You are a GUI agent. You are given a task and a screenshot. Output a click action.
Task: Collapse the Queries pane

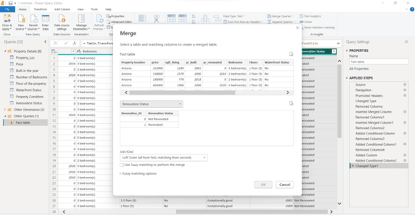point(45,42)
